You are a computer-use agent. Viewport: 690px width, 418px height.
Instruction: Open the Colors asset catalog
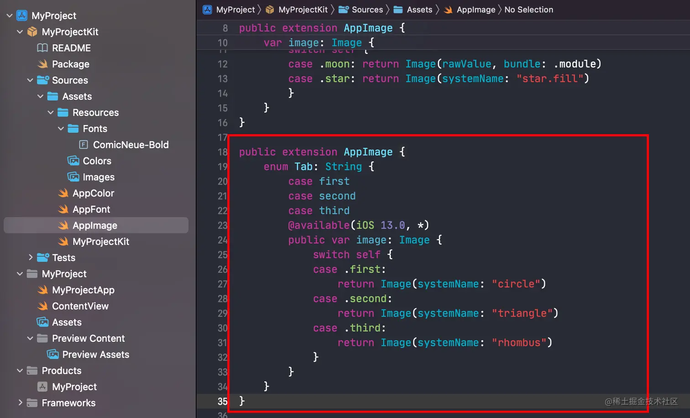[97, 161]
